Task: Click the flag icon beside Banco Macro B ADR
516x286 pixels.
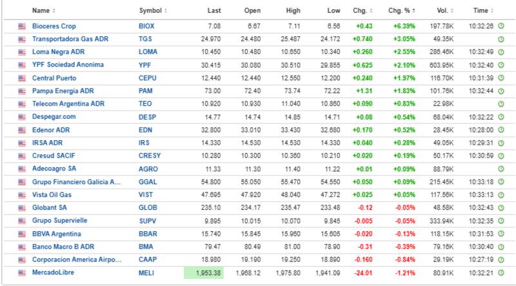Action: pyautogui.click(x=21, y=247)
